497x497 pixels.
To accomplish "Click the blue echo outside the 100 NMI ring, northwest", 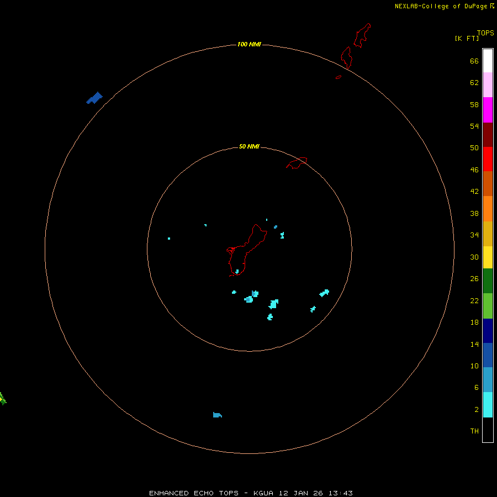I will (94, 98).
